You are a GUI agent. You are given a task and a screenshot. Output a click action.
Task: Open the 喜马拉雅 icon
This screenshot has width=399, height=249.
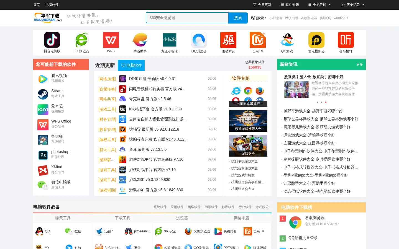coord(346,40)
